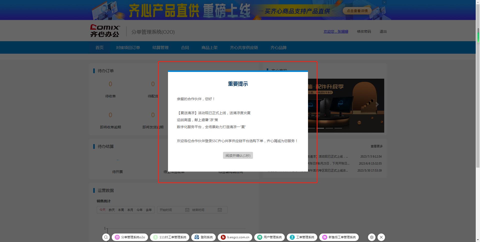Open 对接项目订单 menu

click(128, 47)
